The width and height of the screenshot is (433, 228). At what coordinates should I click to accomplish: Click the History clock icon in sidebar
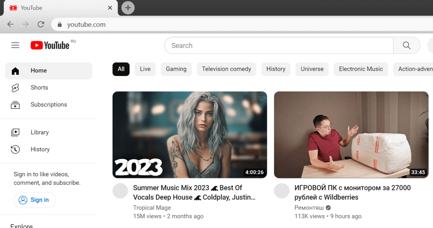[15, 149]
